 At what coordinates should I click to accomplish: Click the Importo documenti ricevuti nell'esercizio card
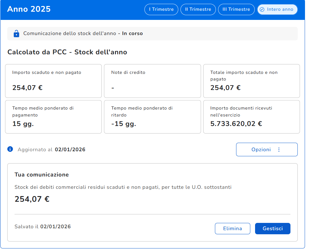coord(251,117)
